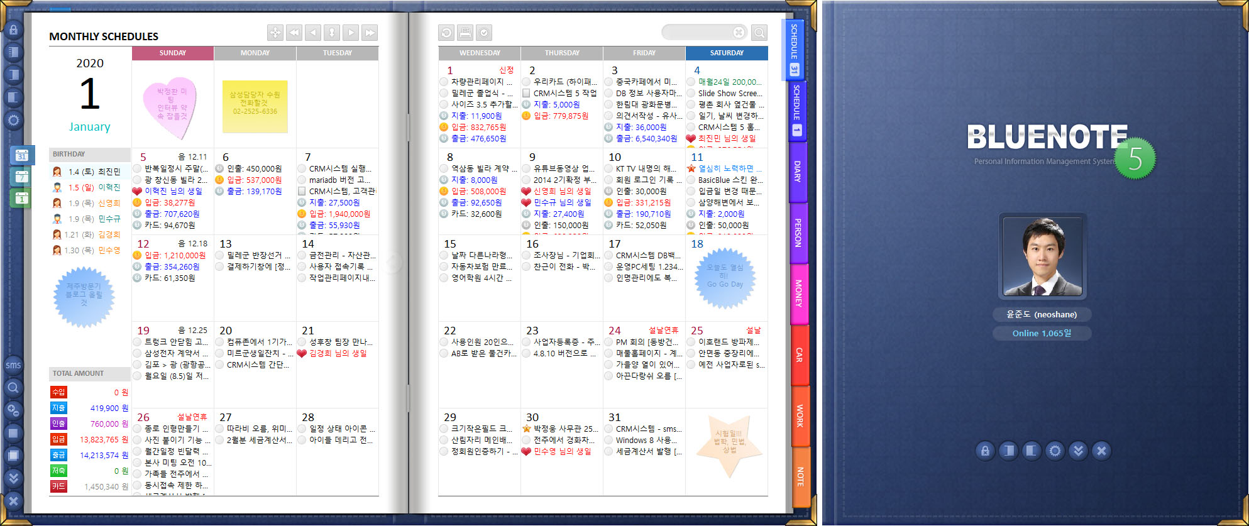Click the red '수입' total amount label
Screen dimensions: 1249x526
point(58,392)
